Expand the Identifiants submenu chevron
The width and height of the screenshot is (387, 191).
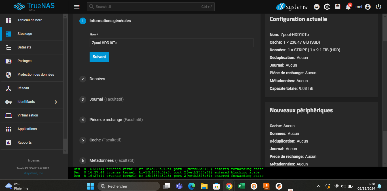(x=56, y=102)
